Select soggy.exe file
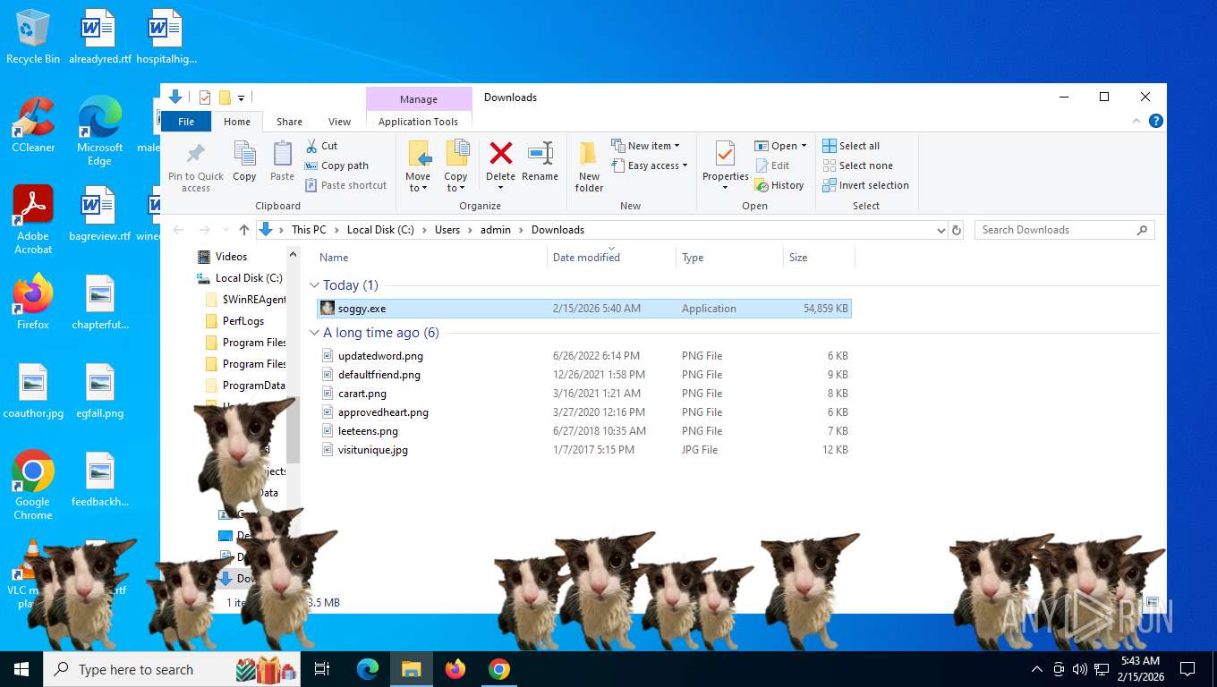1217x687 pixels. [584, 309]
